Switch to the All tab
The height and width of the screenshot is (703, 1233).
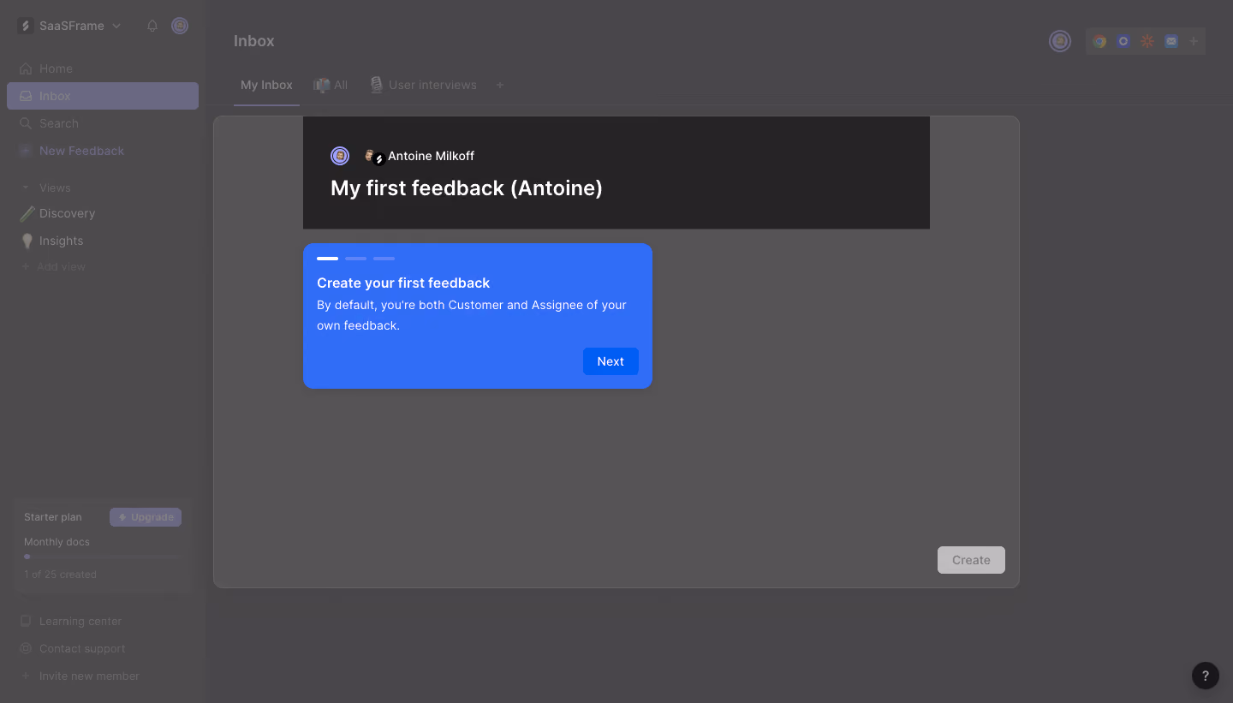coord(331,85)
